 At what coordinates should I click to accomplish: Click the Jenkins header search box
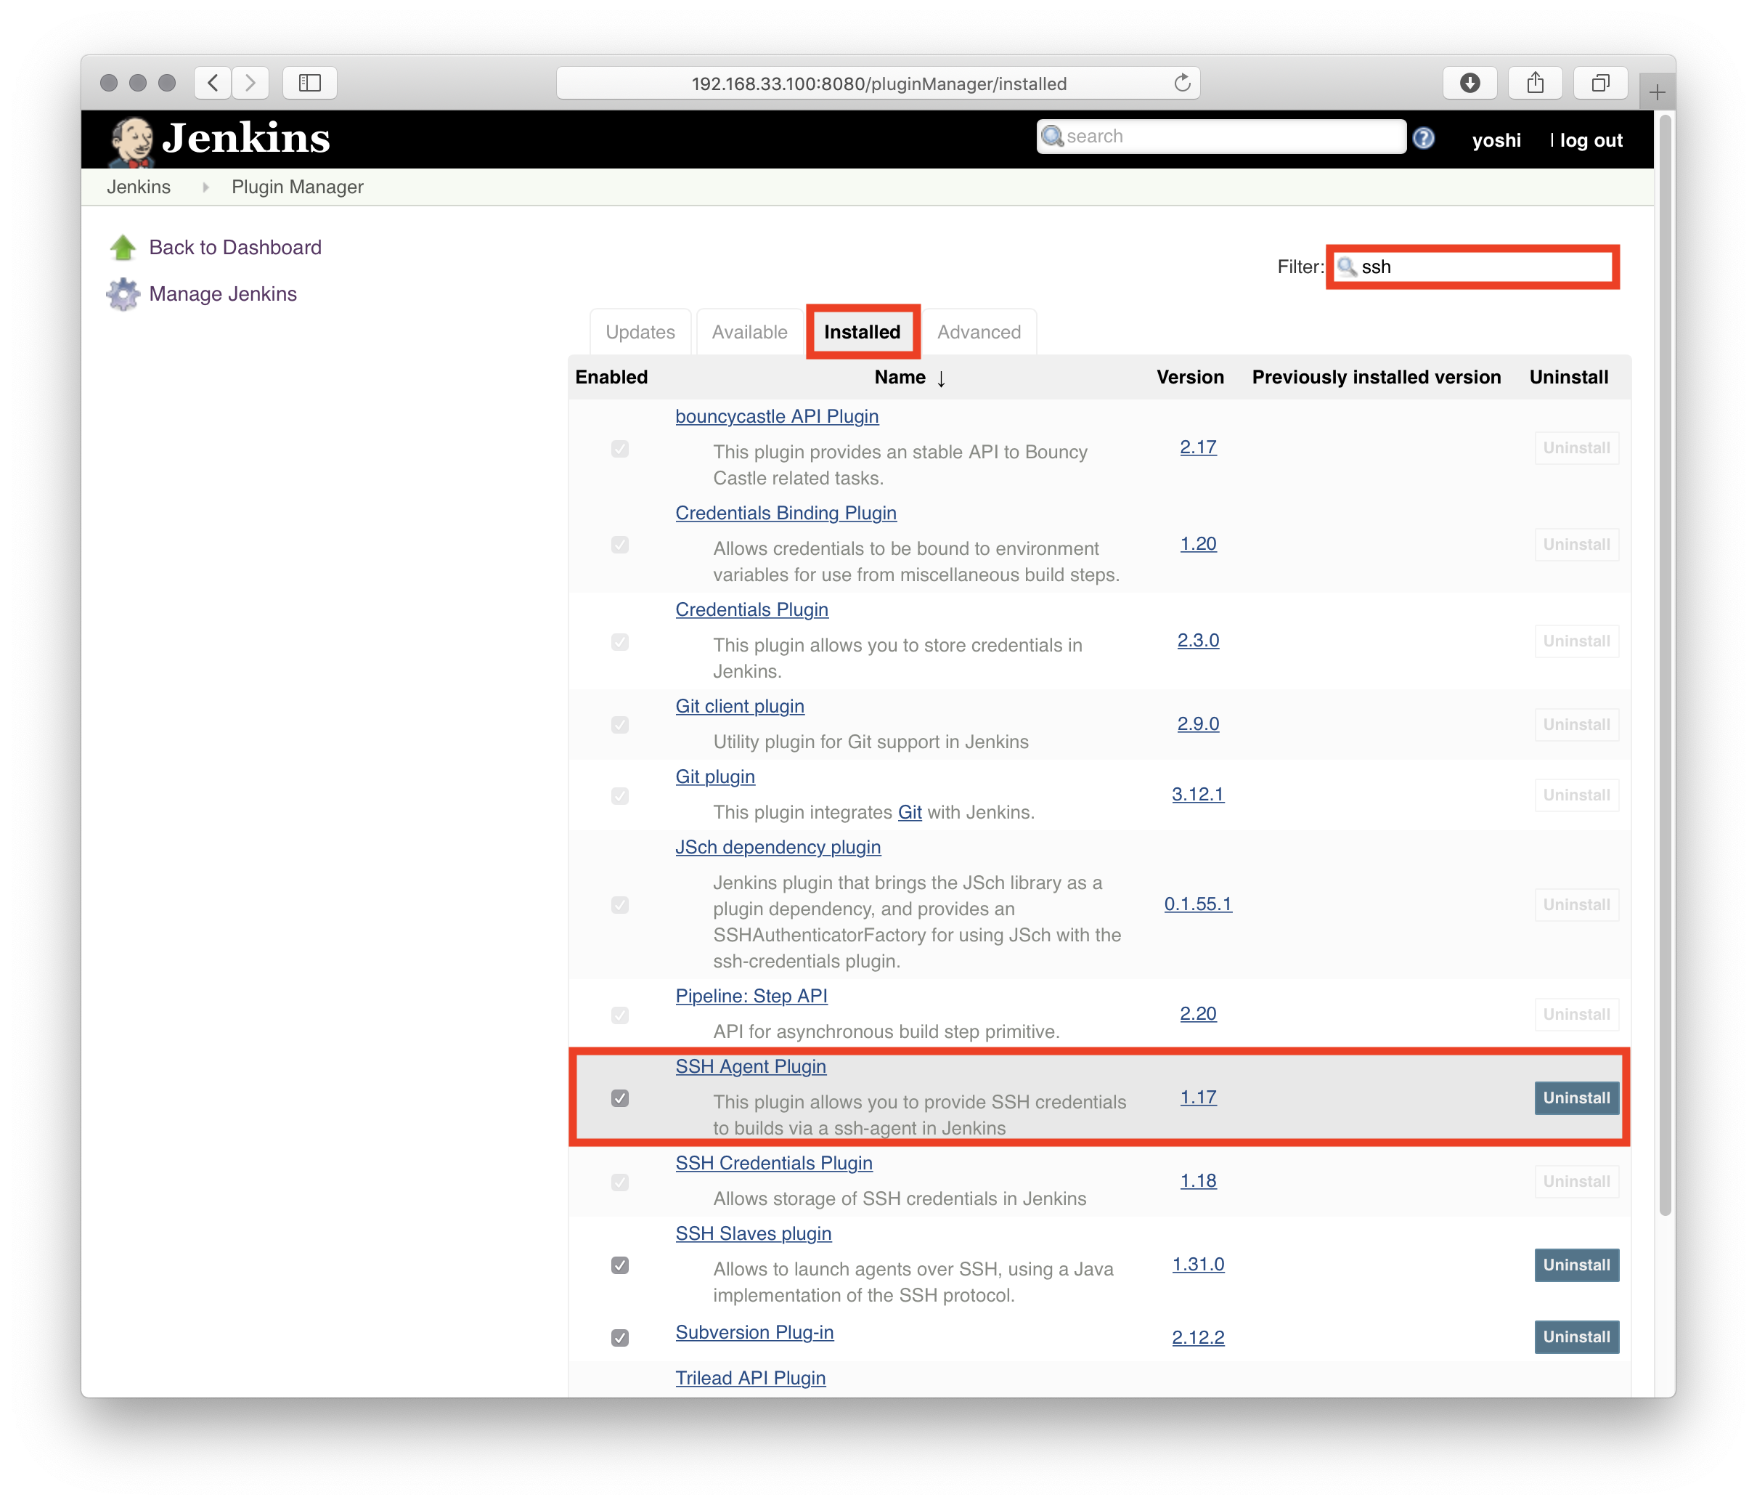tap(1220, 137)
